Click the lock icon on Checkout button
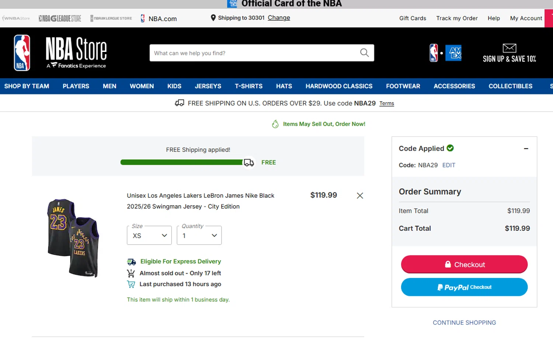The height and width of the screenshot is (349, 553). (448, 264)
